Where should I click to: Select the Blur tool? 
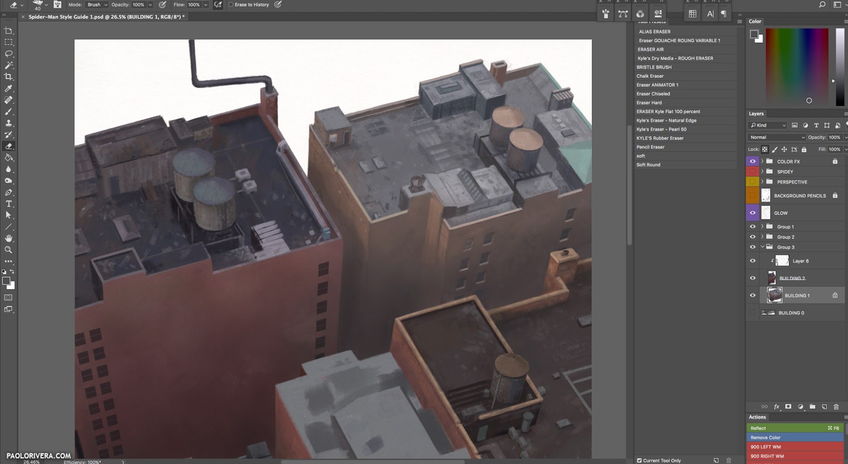tap(8, 169)
